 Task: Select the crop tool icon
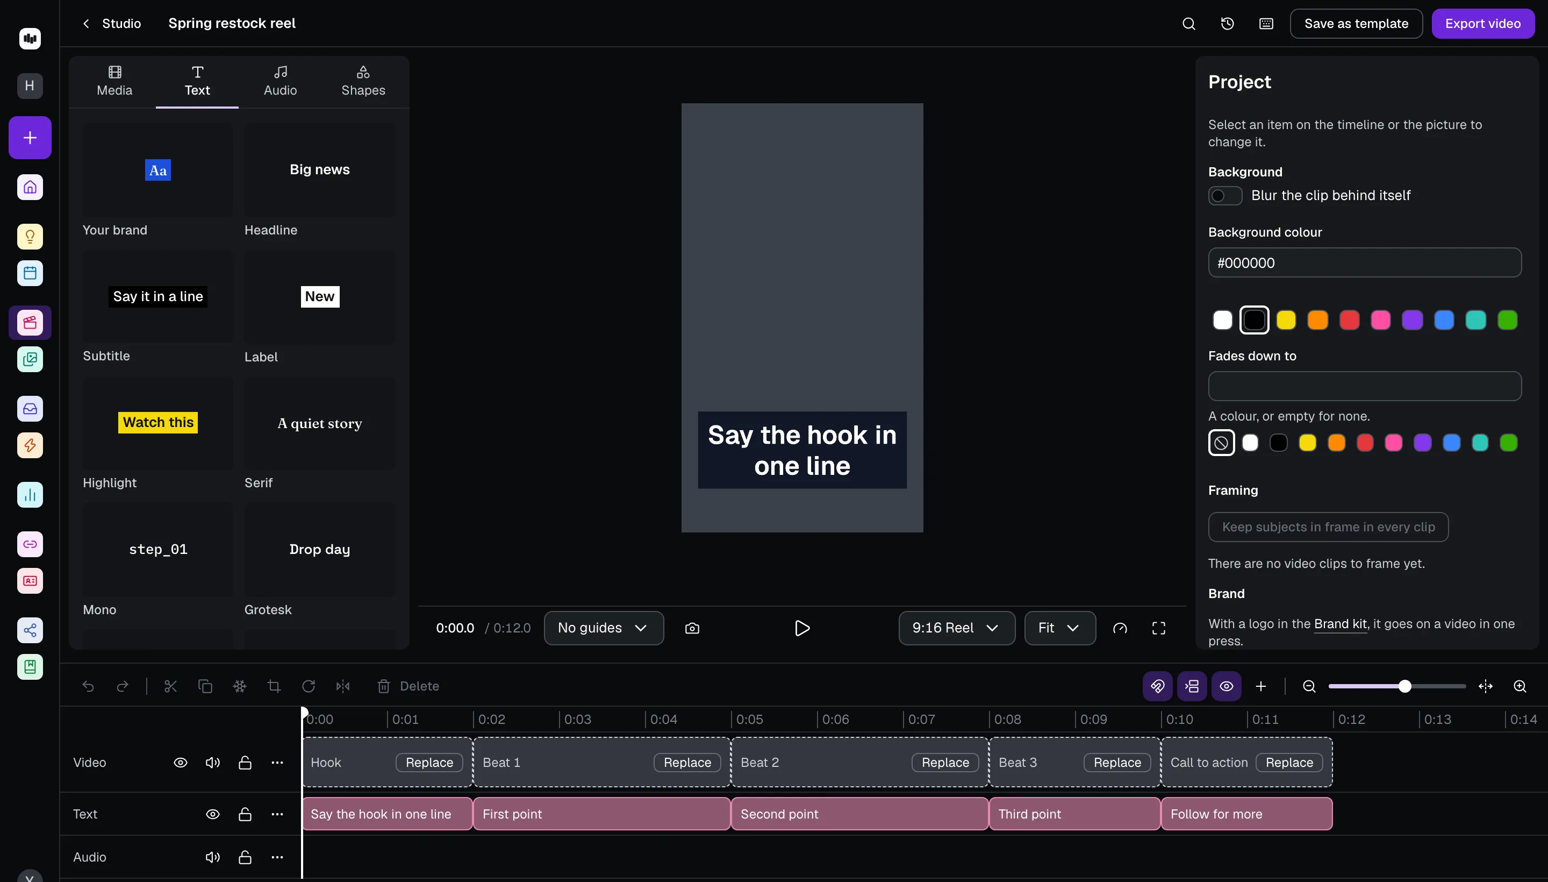tap(274, 686)
